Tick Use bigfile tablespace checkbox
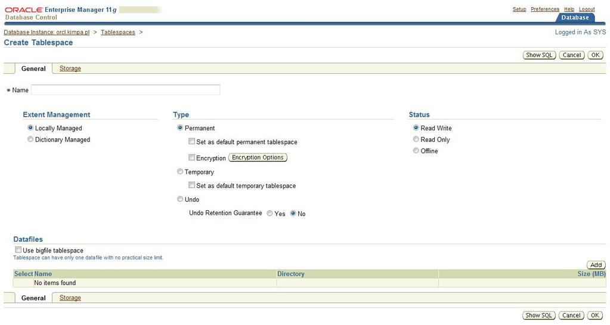Screen dimensions: 610x325 pos(18,249)
